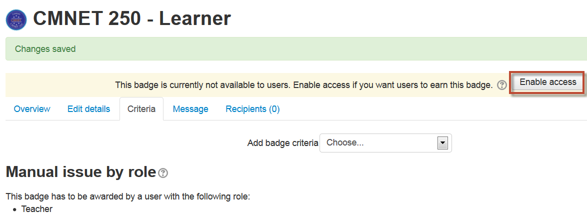This screenshot has height=221, width=587.
Task: Open help icon next to Manual issue by role
Action: [163, 173]
